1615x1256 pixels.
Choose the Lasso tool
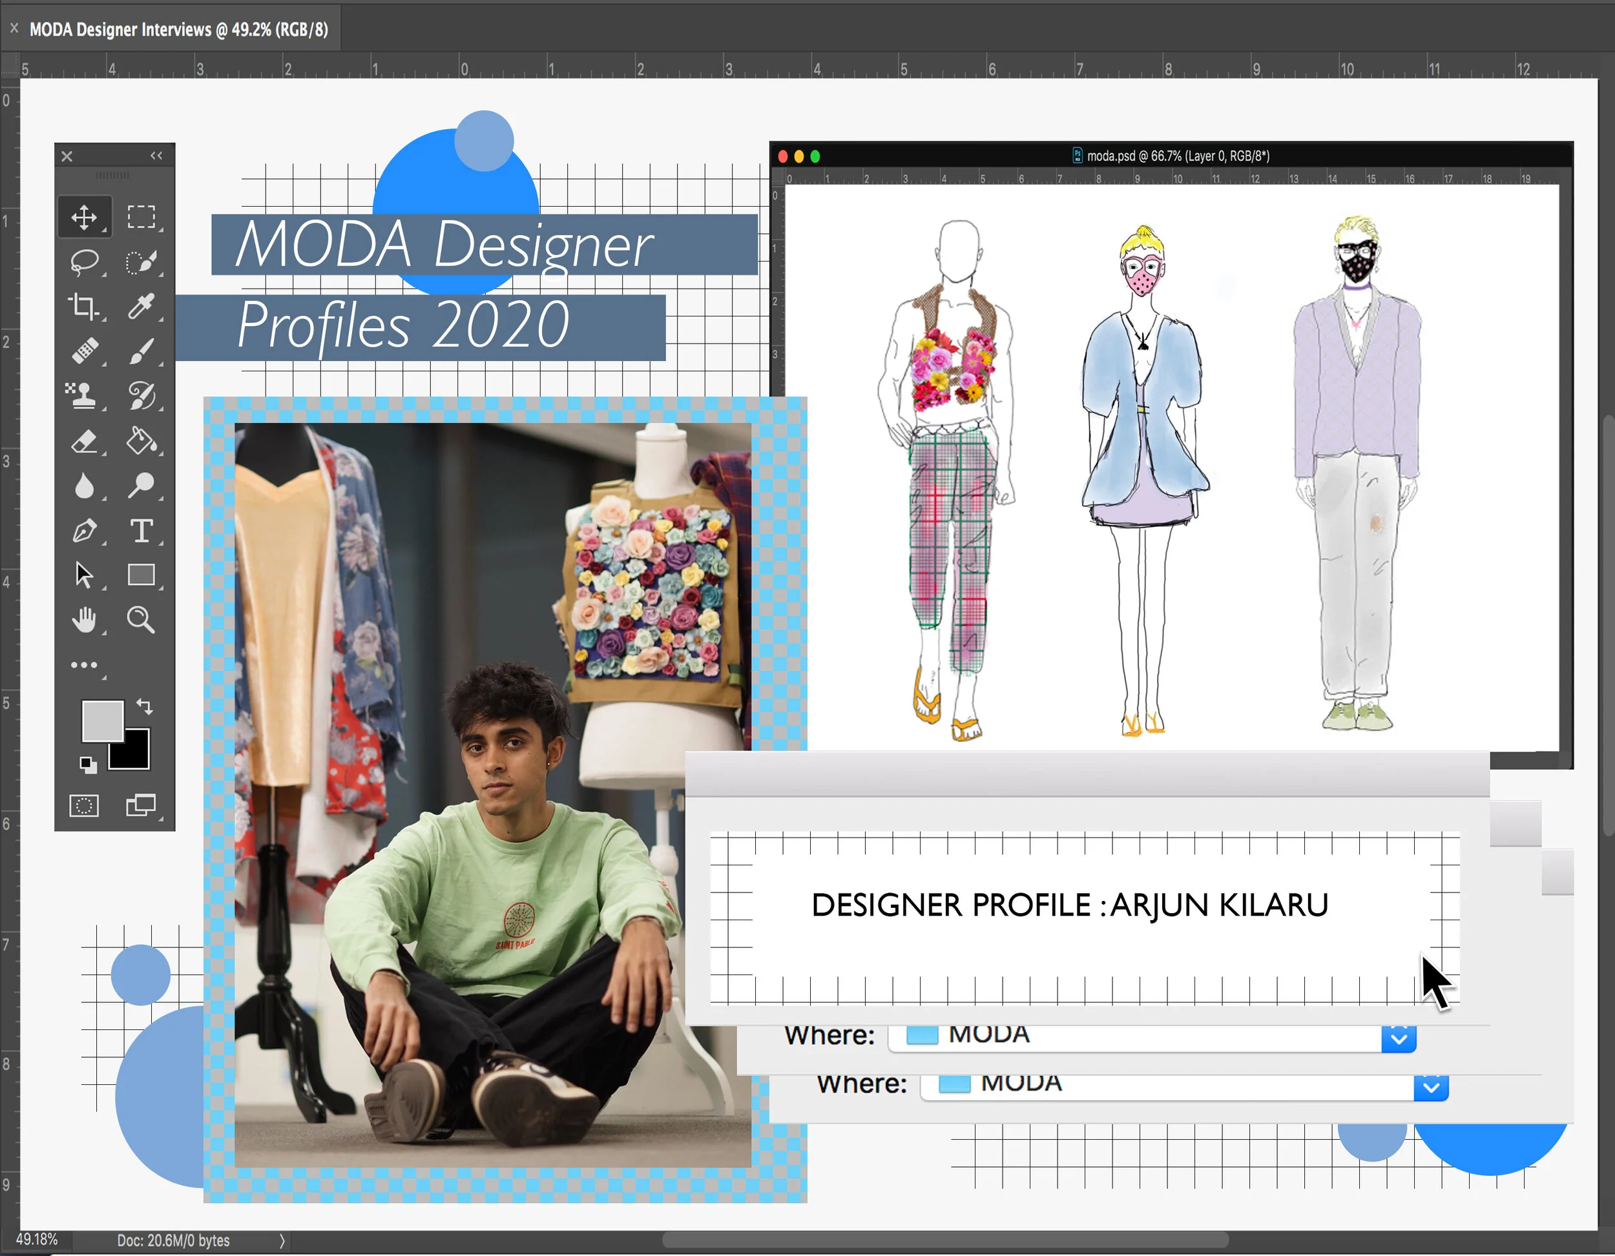(x=83, y=262)
